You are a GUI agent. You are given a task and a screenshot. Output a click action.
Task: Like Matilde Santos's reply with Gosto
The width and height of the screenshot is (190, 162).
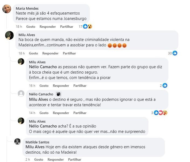(x=39, y=160)
